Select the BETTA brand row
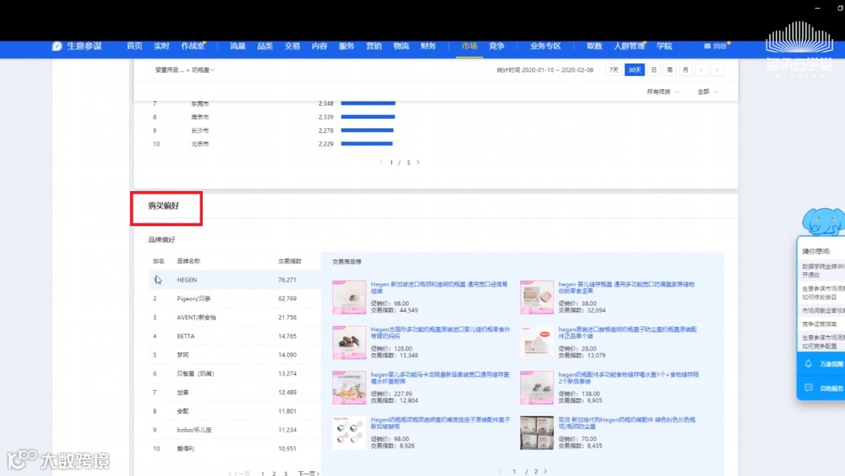 (235, 337)
